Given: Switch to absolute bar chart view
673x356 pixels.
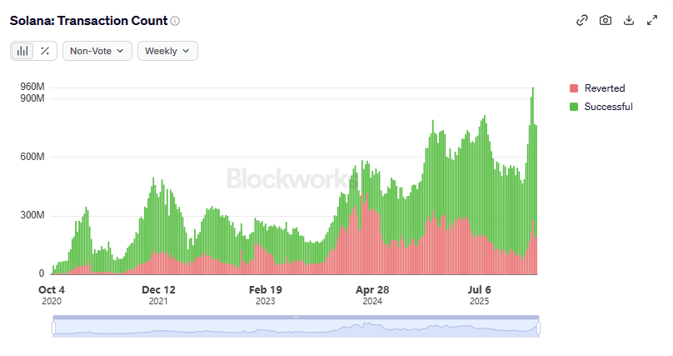Looking at the screenshot, I should [22, 51].
